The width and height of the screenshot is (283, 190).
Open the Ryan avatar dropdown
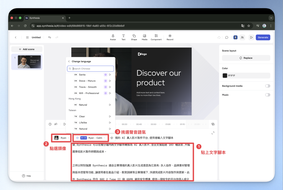pos(62,138)
